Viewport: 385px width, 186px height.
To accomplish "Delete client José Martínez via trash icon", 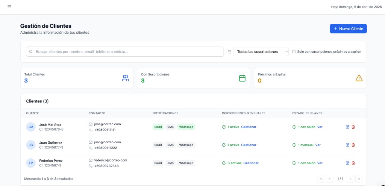I will [x=353, y=127].
